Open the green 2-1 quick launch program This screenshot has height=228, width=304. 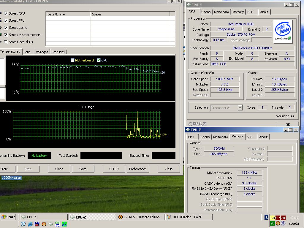(x=64, y=224)
